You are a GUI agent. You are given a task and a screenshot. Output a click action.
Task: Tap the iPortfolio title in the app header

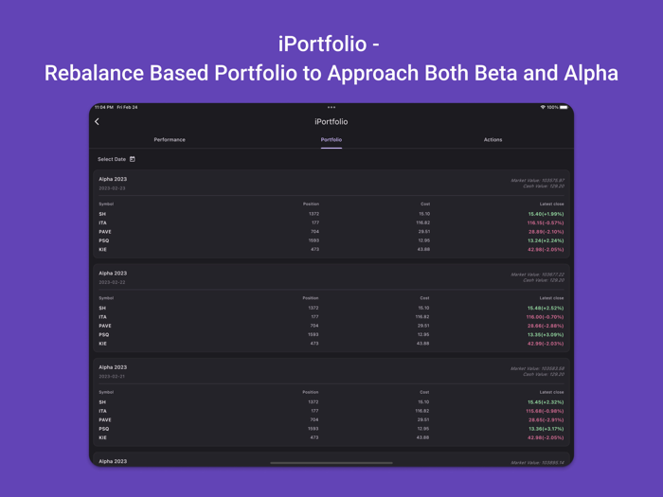331,122
